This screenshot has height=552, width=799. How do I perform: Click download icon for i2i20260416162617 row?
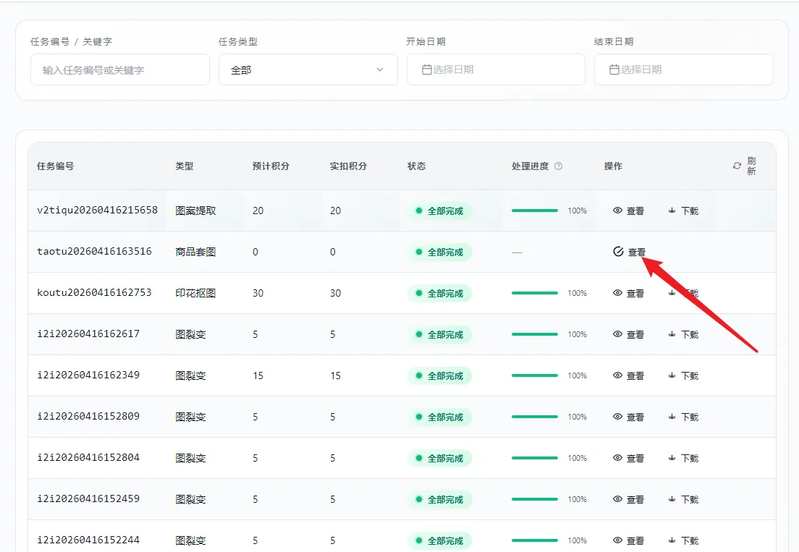pyautogui.click(x=672, y=335)
